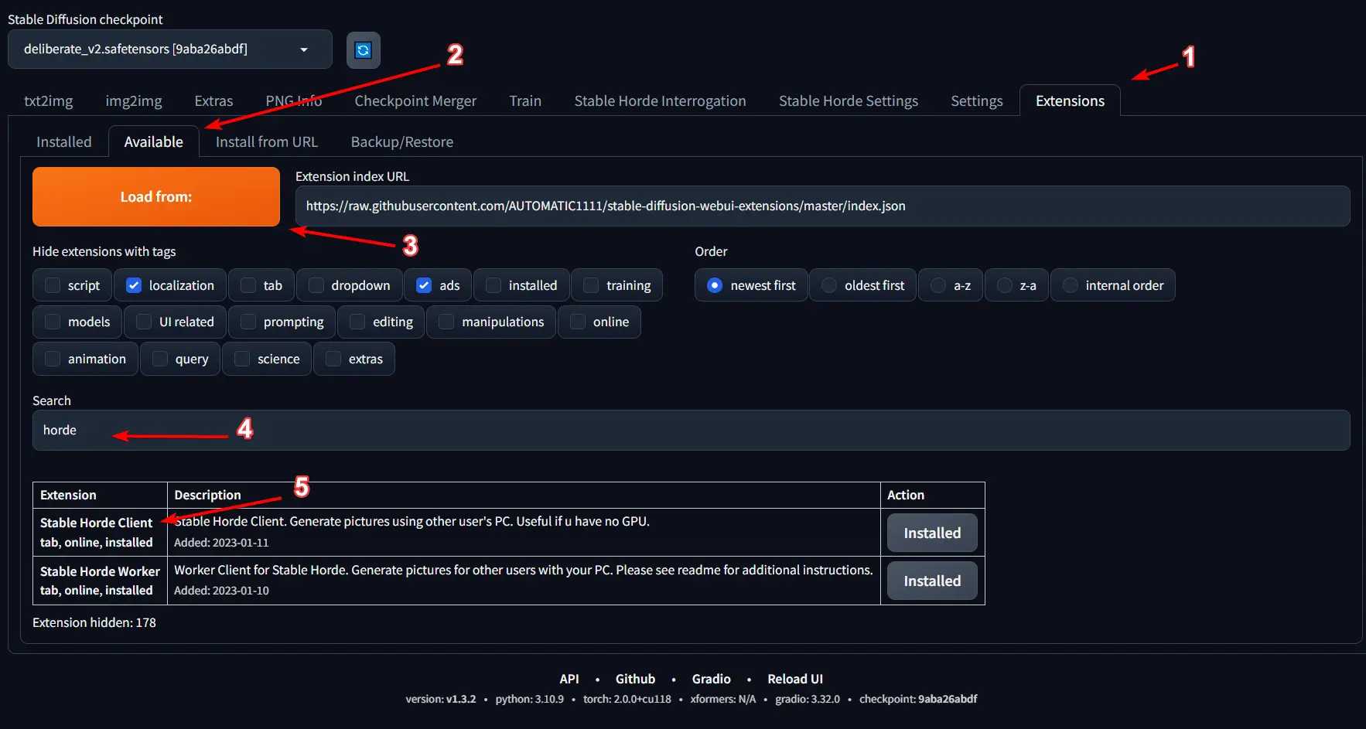The height and width of the screenshot is (729, 1366).
Task: Toggle the online tag checkbox
Action: click(578, 322)
